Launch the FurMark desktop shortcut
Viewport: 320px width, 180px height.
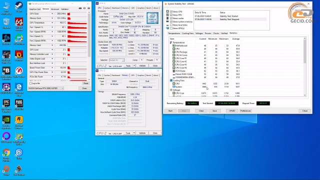click(x=19, y=55)
